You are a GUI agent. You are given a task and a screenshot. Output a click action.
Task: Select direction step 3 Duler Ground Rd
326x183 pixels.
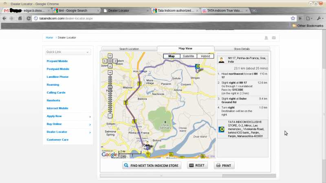coord(242,100)
